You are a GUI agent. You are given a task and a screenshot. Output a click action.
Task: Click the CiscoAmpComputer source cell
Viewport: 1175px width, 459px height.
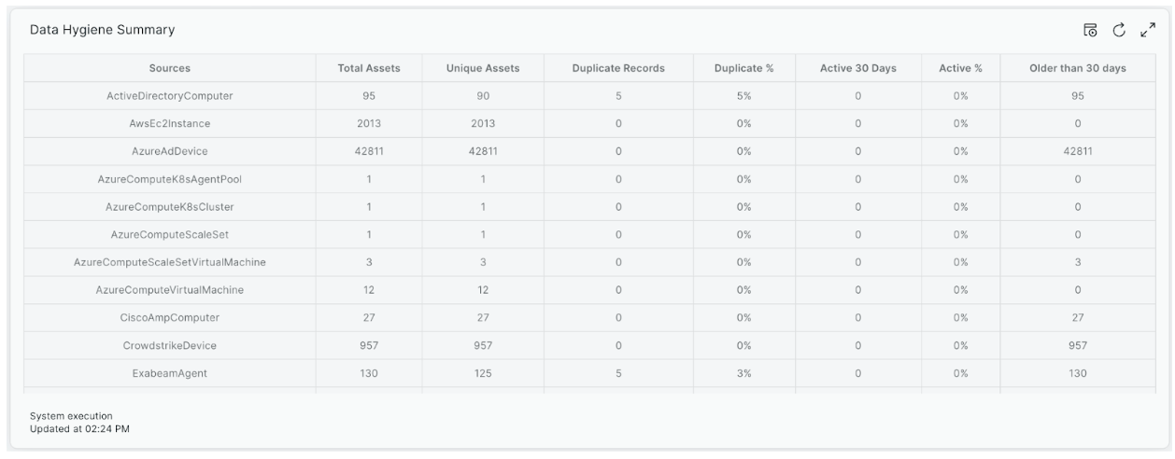point(170,317)
